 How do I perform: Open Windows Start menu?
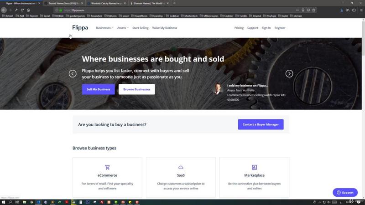point(3,202)
